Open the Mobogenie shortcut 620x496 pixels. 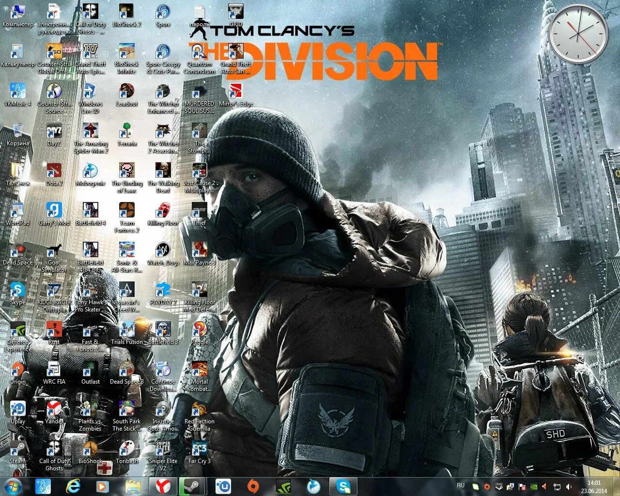pos(91,174)
